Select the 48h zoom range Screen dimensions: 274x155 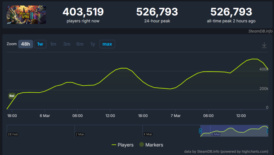[x=25, y=44]
